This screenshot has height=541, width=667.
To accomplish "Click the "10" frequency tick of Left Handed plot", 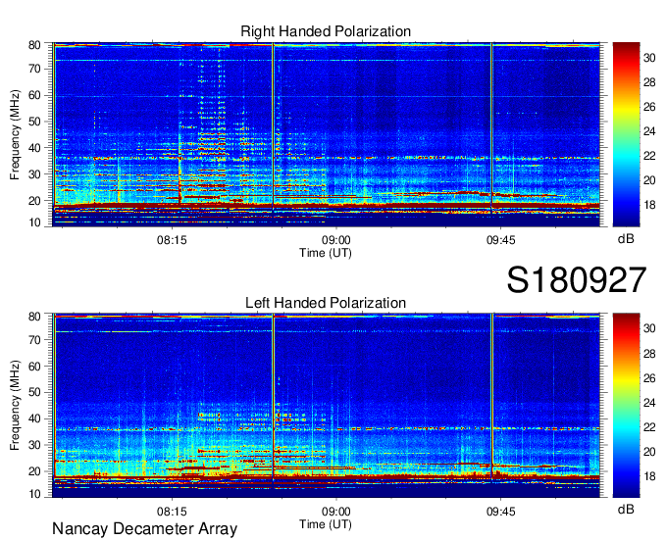I will click(x=34, y=494).
